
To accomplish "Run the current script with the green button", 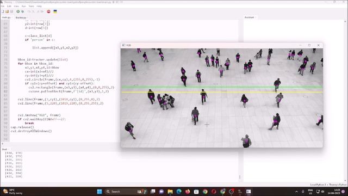I will (x=18, y=11).
